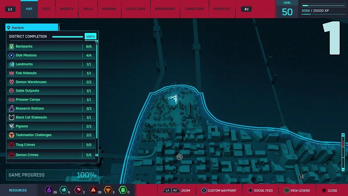Screen dimensions: 348x196
Task: Click the Taskmaster Challenges 2/2 count
Action: click(89, 135)
